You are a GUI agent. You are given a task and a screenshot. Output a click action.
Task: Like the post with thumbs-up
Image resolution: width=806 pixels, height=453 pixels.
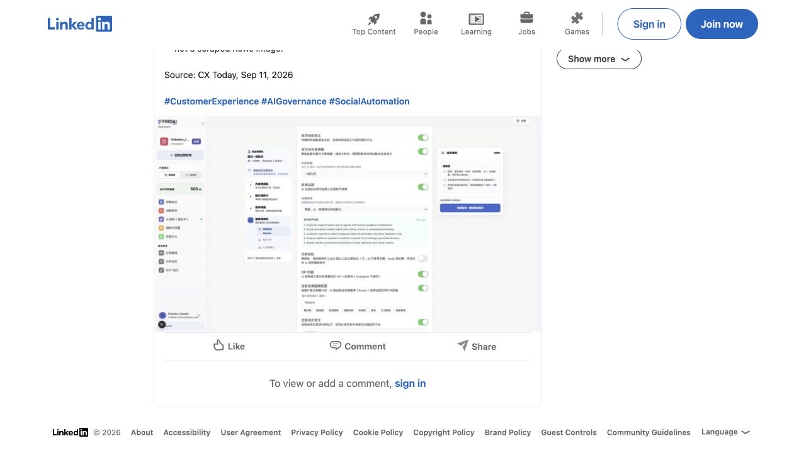pyautogui.click(x=229, y=345)
